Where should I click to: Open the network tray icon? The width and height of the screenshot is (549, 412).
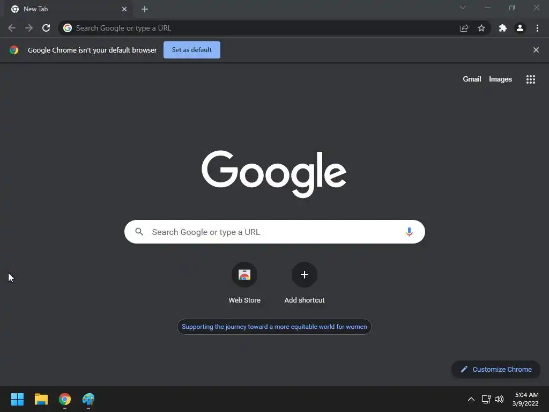486,399
